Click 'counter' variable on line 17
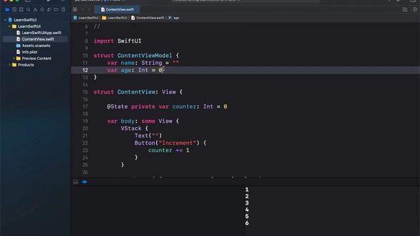This screenshot has width=420, height=236. click(184, 106)
